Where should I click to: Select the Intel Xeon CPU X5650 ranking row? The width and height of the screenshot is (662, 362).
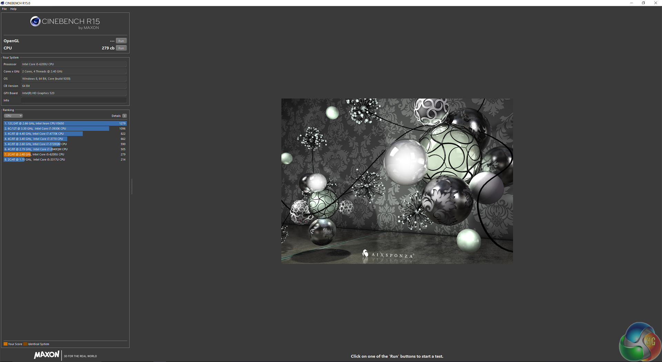pyautogui.click(x=65, y=123)
